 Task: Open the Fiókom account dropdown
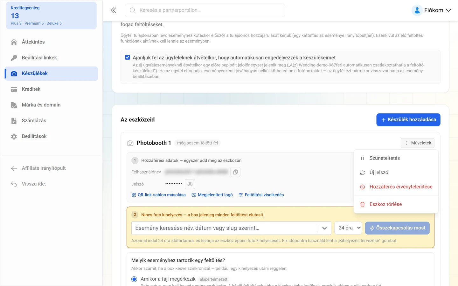pyautogui.click(x=431, y=10)
